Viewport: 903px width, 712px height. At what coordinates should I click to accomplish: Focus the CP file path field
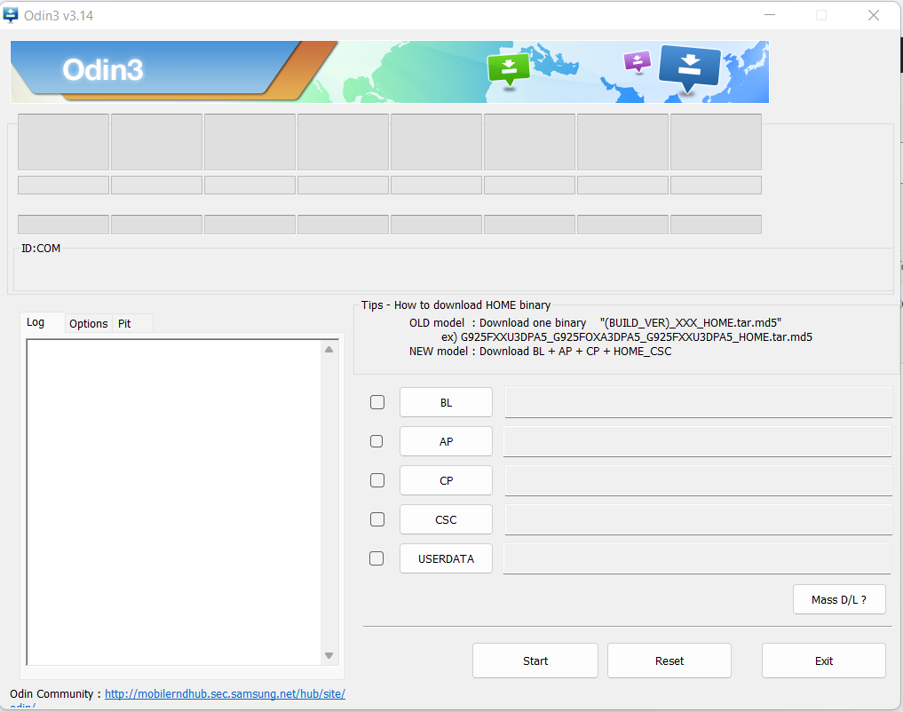pyautogui.click(x=699, y=480)
